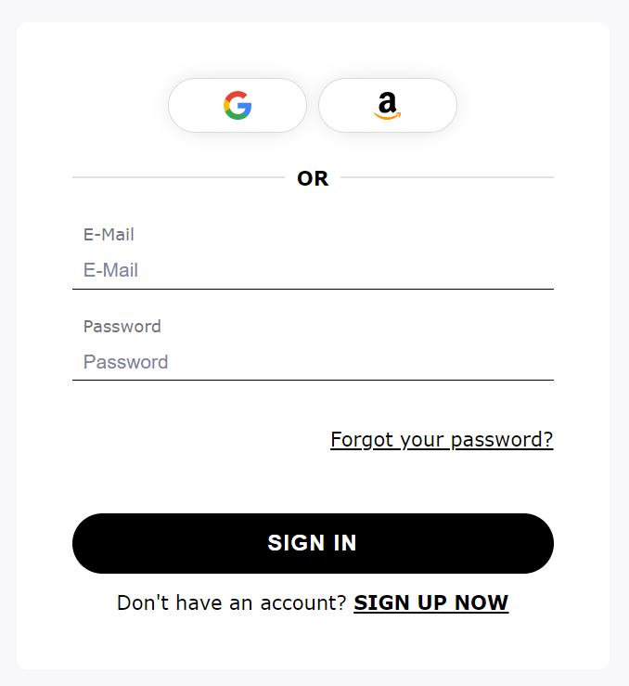The width and height of the screenshot is (629, 686).
Task: Choose the Amazon sign-in pill button
Action: 388,106
